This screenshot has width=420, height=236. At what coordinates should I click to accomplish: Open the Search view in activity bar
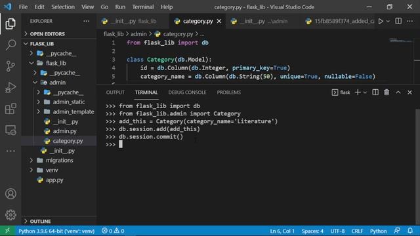[10, 45]
